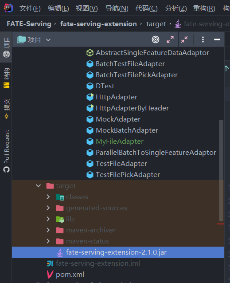Click fate-serving-extension breadcrumb
The height and width of the screenshot is (283, 230).
(98, 24)
